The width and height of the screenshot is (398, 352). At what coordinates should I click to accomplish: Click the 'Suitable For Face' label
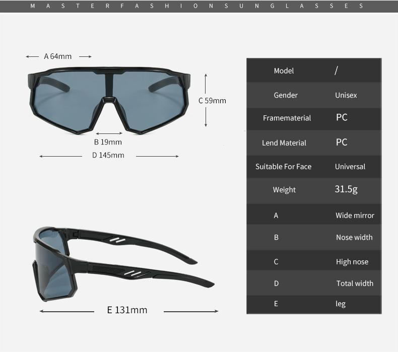283,166
